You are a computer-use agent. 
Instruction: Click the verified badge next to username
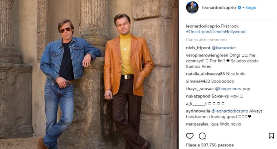point(239,7)
